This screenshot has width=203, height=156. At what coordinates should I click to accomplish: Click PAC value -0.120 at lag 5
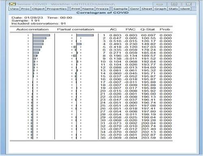[x=130, y=47]
